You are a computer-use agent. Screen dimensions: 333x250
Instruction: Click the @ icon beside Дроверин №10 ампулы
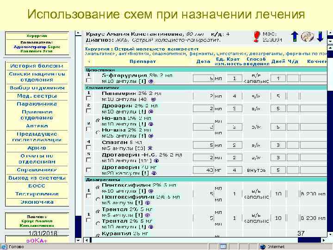tap(151, 112)
